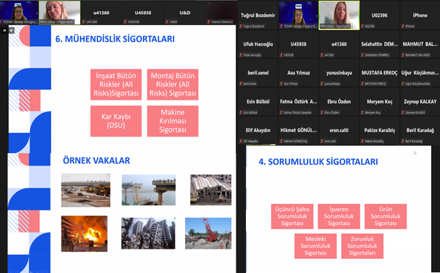Viewport: 440px width, 273px height.
Task: Select the Meryem Koç participant tile
Action: click(x=379, y=104)
